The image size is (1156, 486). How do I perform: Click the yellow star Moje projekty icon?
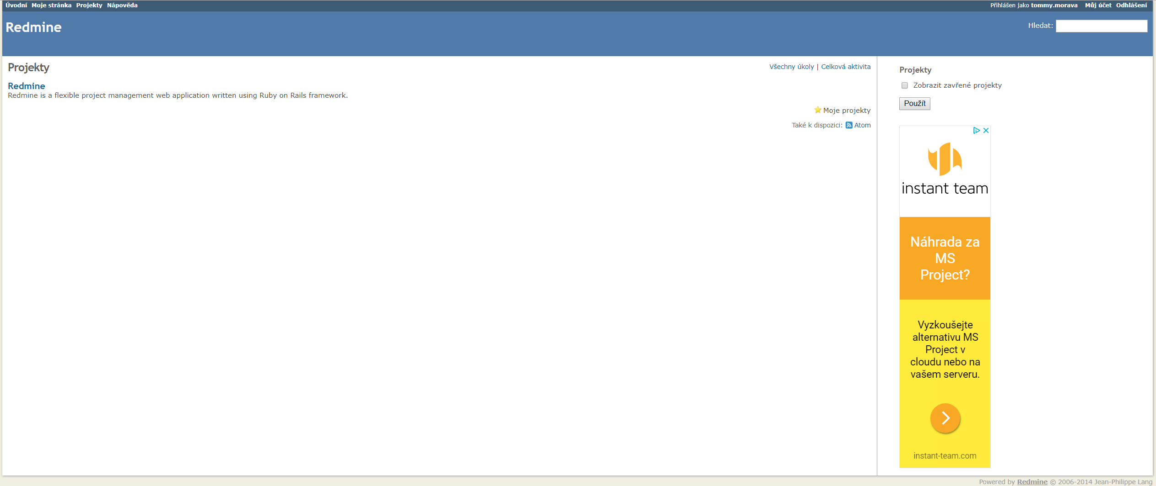818,110
